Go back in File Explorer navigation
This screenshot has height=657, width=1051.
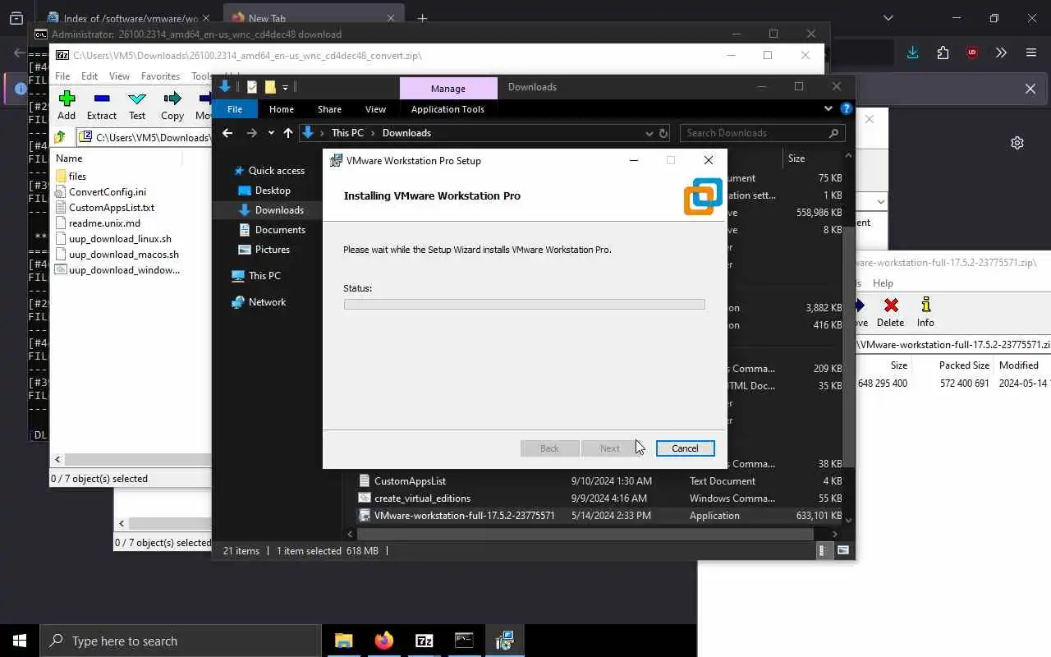point(227,133)
